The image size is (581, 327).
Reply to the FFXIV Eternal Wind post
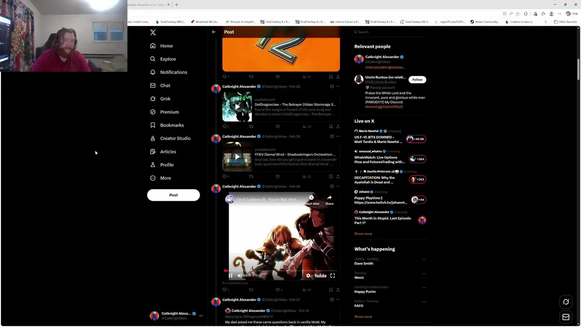click(x=224, y=177)
